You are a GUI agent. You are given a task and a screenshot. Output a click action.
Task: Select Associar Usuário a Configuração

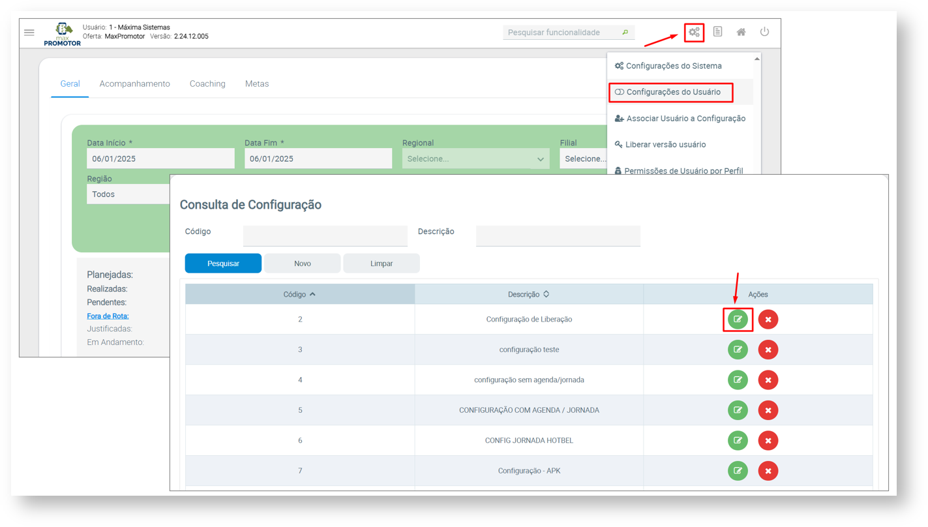680,119
